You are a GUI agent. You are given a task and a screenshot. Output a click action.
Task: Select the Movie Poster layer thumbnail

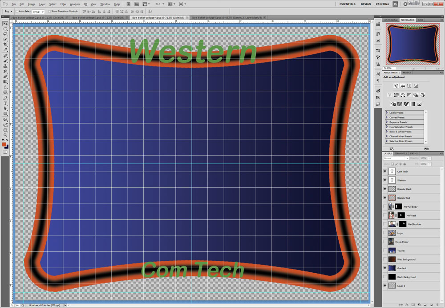(x=391, y=242)
